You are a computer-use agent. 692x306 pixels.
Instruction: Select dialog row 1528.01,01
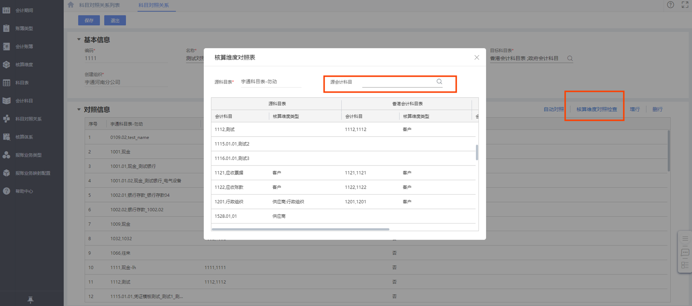click(x=343, y=216)
